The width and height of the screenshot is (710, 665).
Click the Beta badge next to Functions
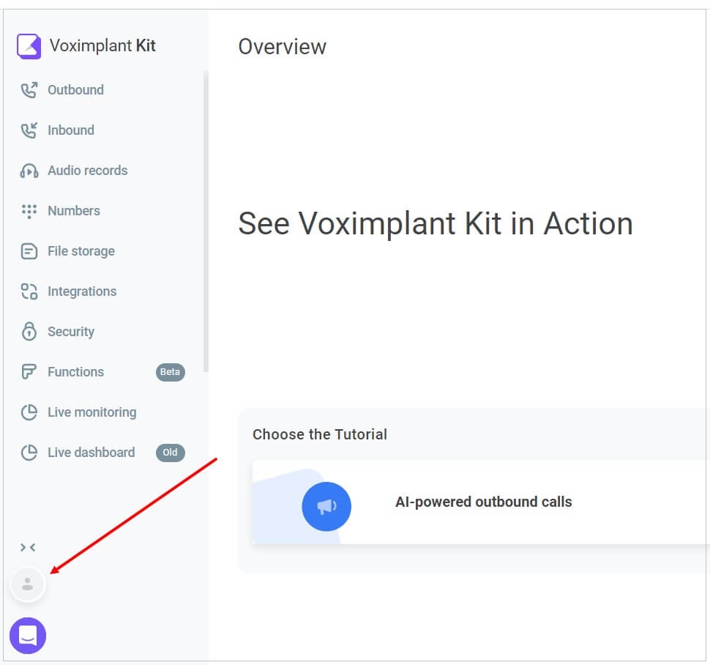coord(171,372)
